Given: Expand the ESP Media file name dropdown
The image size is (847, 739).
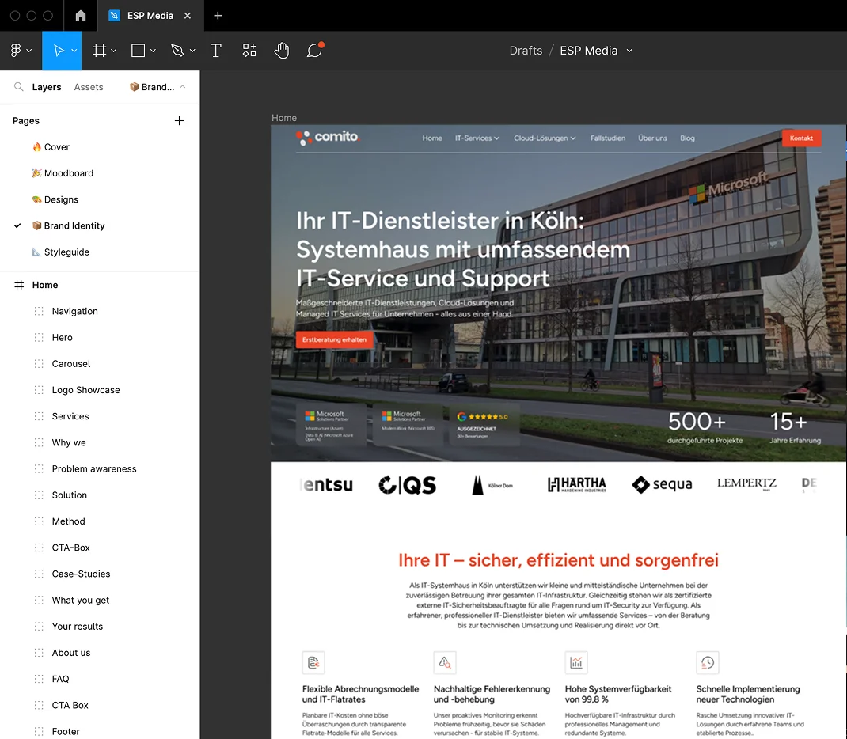Looking at the screenshot, I should pyautogui.click(x=629, y=51).
